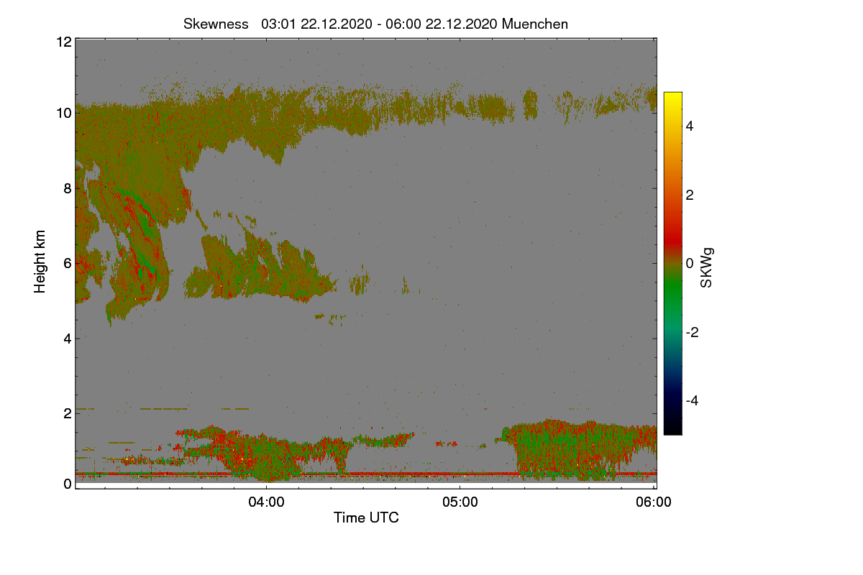Click the "Muenchen" station name in the title

pyautogui.click(x=535, y=24)
